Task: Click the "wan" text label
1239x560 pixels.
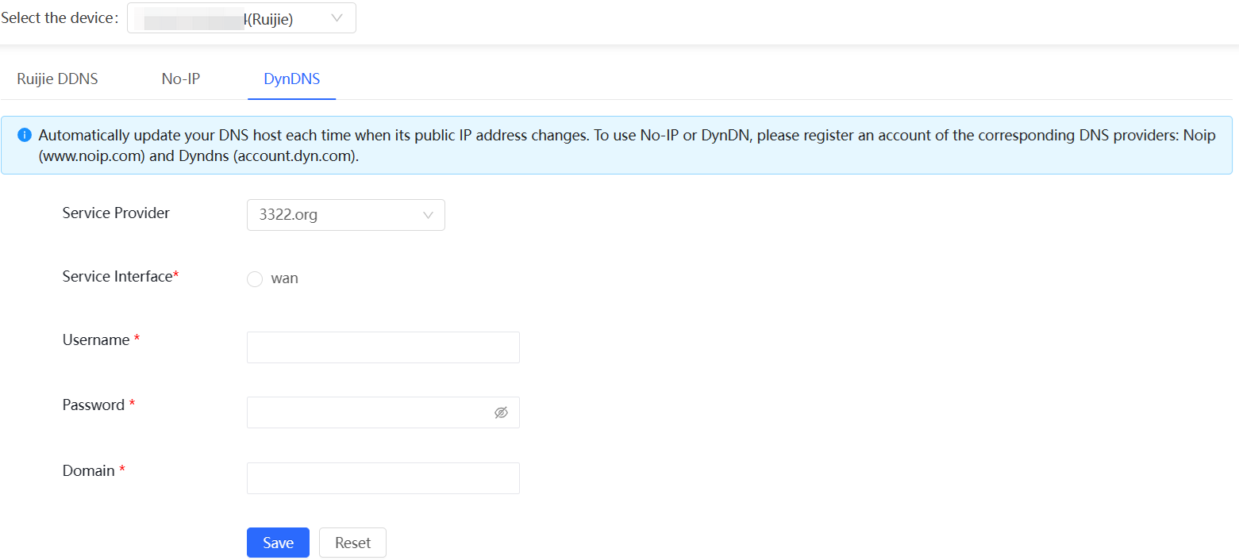Action: click(x=284, y=278)
